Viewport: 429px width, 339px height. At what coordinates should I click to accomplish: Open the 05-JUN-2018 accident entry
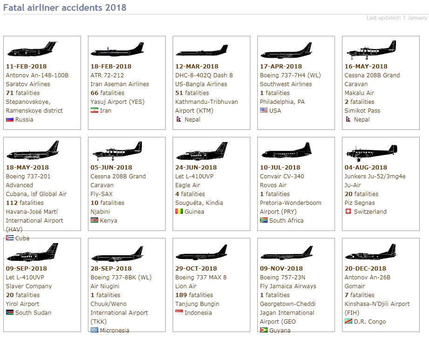(111, 167)
